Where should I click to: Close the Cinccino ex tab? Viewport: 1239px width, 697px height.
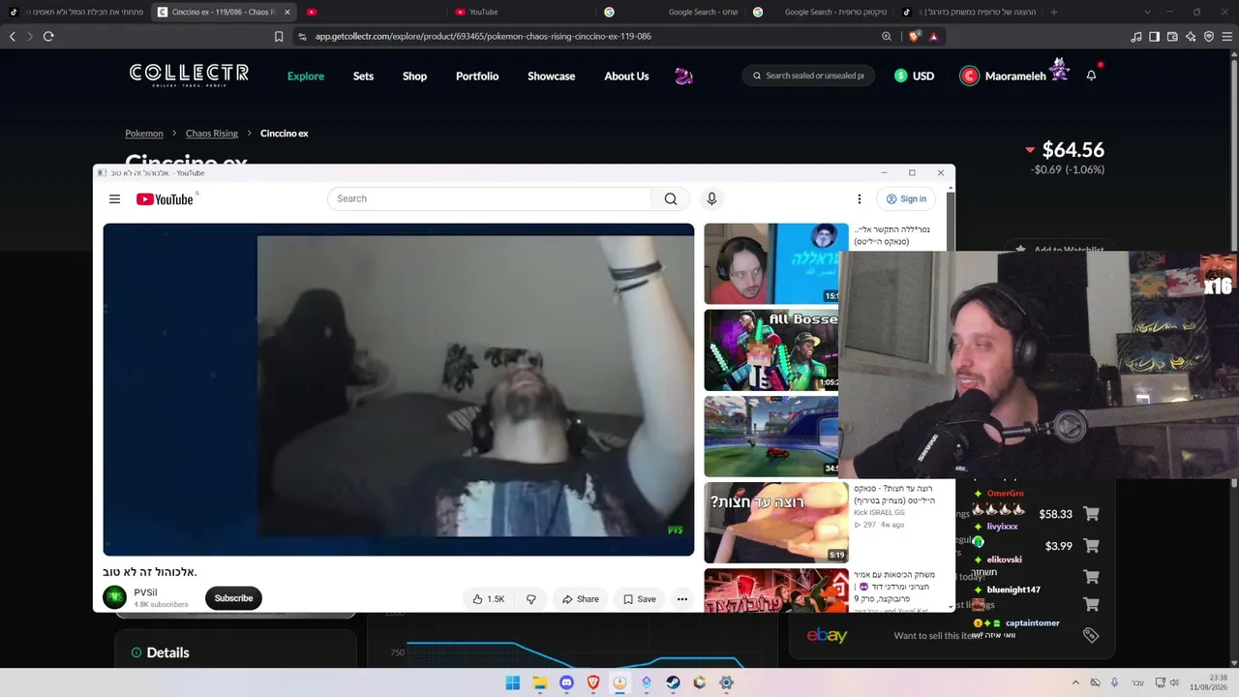click(287, 12)
